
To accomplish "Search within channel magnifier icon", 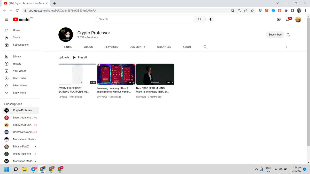I will 205,47.
